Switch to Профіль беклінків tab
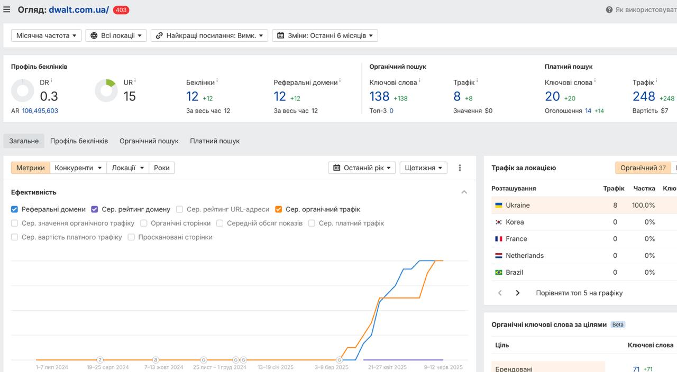This screenshot has width=677, height=372. [79, 141]
